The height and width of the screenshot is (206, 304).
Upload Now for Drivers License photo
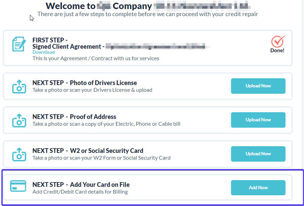[x=258, y=86]
